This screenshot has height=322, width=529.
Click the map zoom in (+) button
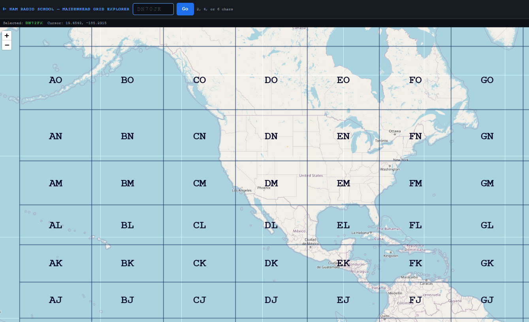tap(7, 35)
